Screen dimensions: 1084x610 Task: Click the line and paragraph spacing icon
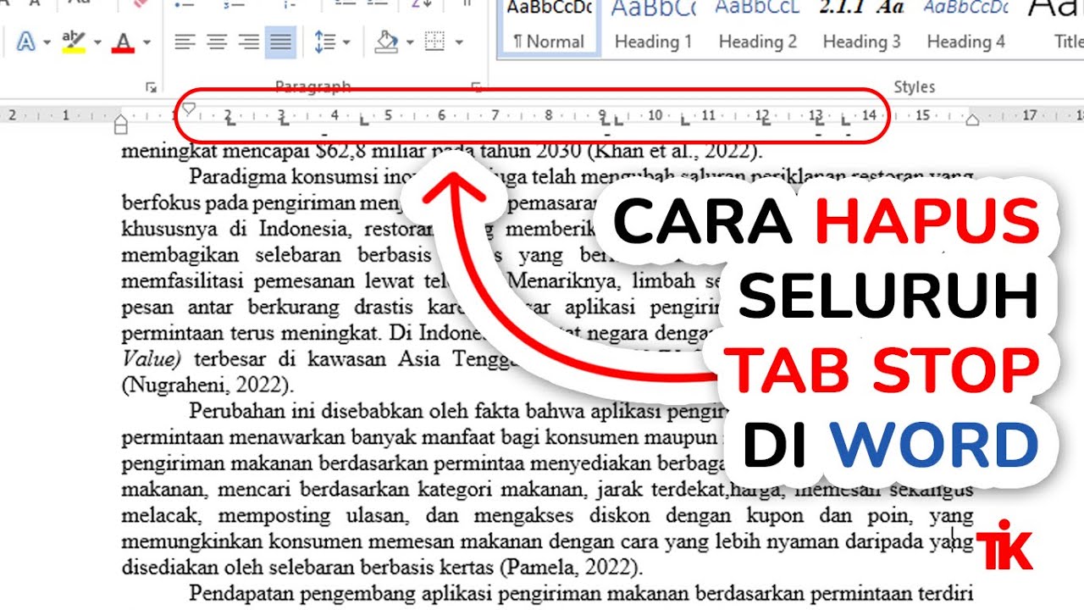(324, 42)
